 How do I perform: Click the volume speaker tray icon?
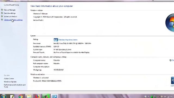click(x=172, y=97)
